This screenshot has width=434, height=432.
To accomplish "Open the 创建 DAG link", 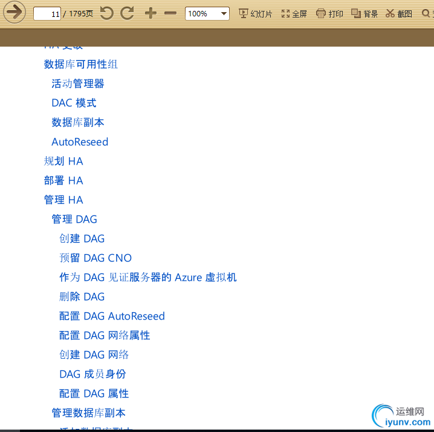I will 82,239.
